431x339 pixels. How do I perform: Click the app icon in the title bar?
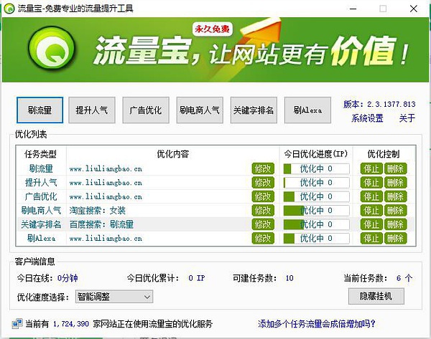(x=8, y=8)
